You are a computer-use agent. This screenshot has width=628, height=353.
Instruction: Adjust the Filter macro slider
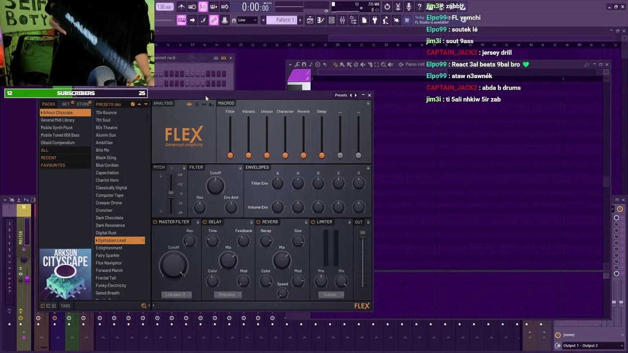click(x=230, y=155)
